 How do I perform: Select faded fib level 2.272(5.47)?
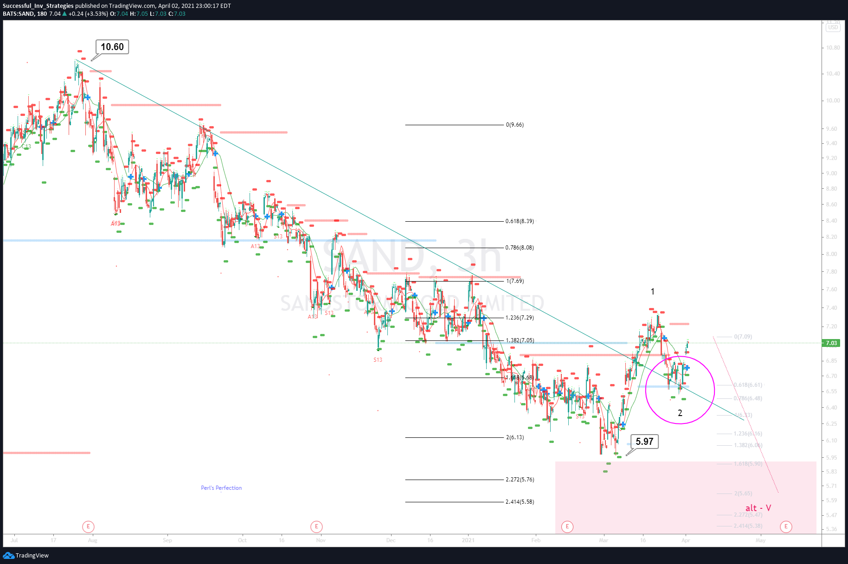[748, 515]
